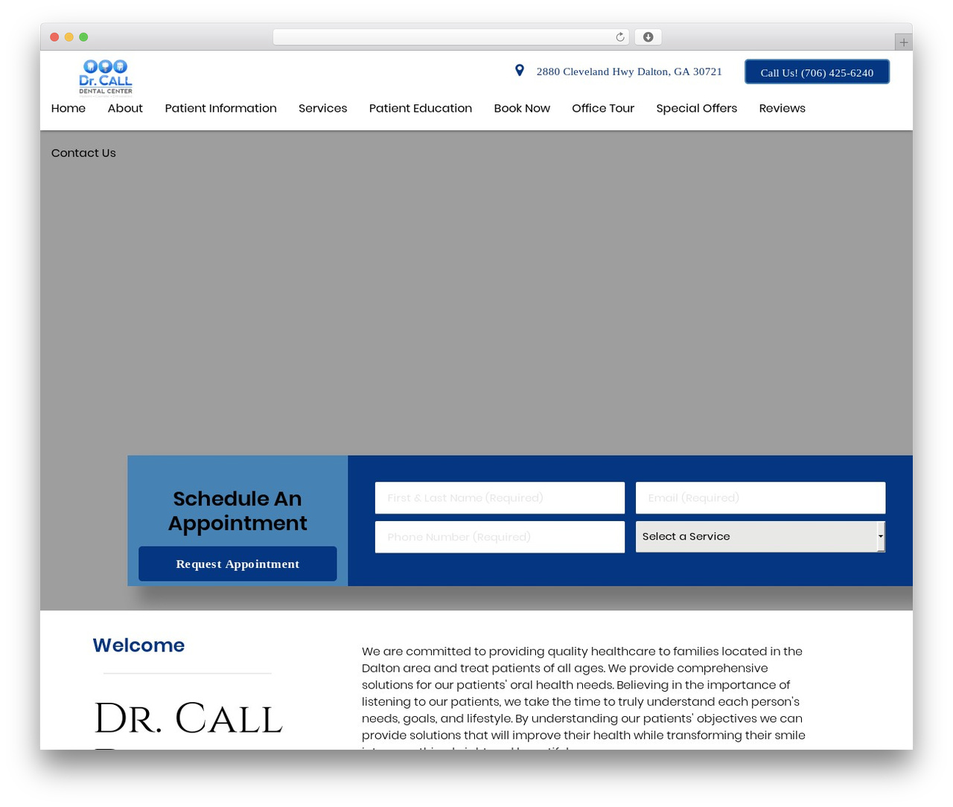Image resolution: width=953 pixels, height=807 pixels.
Task: Click the map pin location icon
Action: click(520, 71)
